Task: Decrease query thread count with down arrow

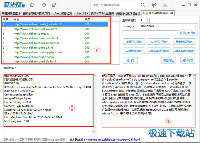Action: point(147,21)
